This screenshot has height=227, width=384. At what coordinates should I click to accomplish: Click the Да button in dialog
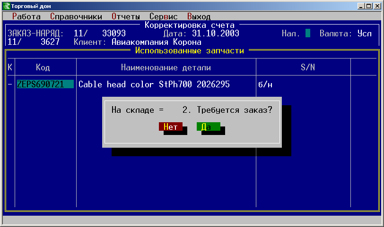209,126
